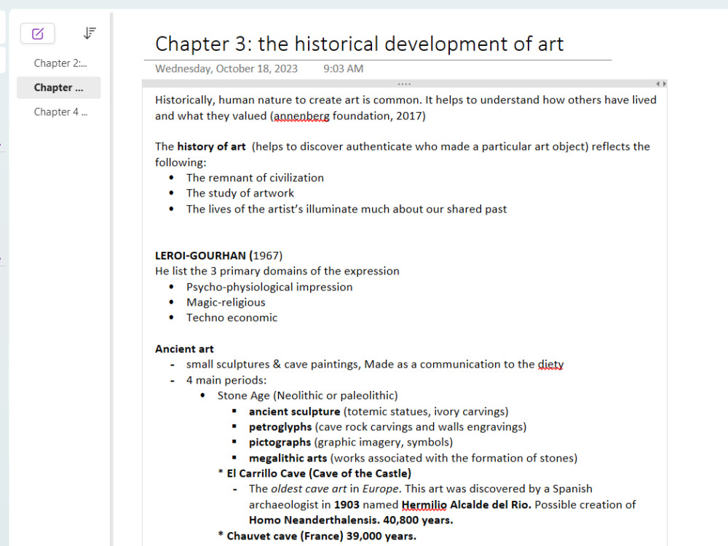This screenshot has width=728, height=546.
Task: Click the bold phrase history of art
Action: [x=211, y=147]
